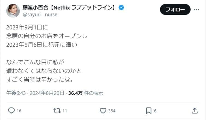Open the post timestamp 午後6:43 link
Image resolution: width=206 pixels, height=120 pixels.
[16, 93]
